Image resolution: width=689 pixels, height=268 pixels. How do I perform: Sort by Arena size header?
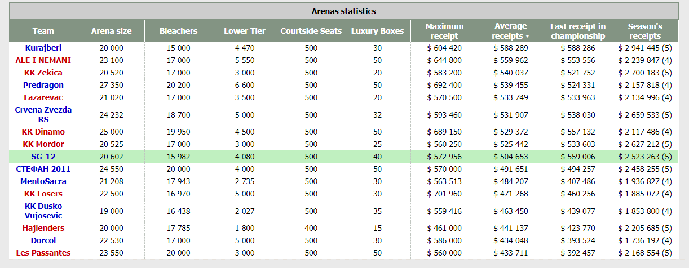111,31
